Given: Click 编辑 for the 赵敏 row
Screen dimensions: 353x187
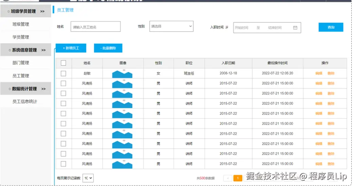Looking at the screenshot, I should click(319, 73).
